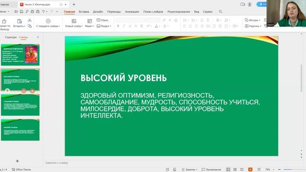Click the Cut scissors icon

(x=30, y=20)
